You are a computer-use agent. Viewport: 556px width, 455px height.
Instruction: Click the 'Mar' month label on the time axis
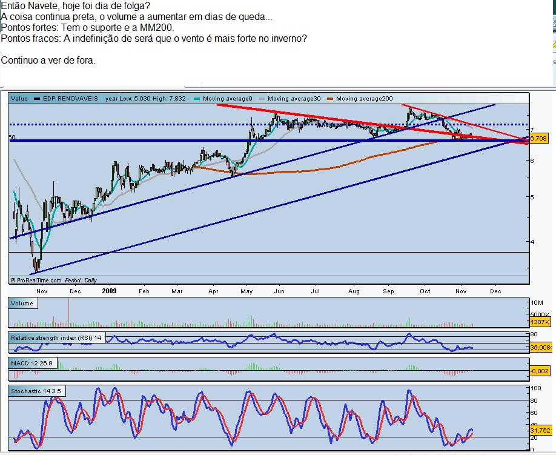pyautogui.click(x=177, y=291)
